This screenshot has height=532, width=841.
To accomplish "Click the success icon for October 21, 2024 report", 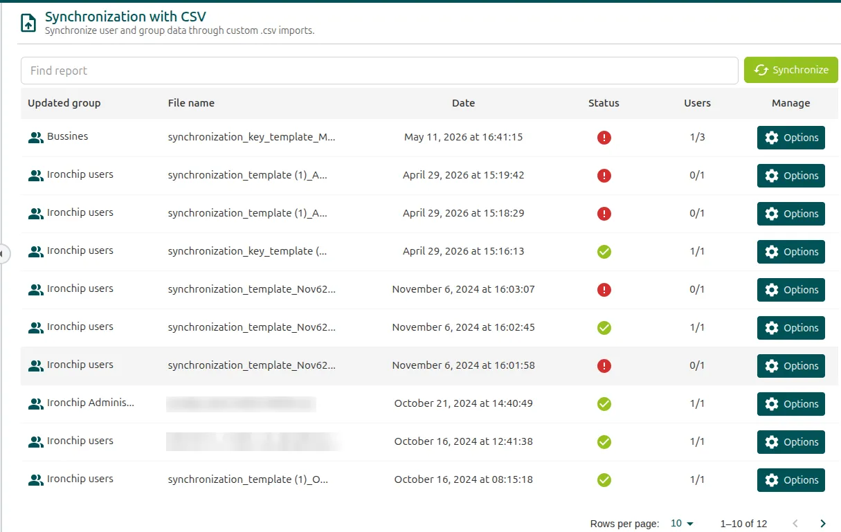I will pyautogui.click(x=604, y=404).
